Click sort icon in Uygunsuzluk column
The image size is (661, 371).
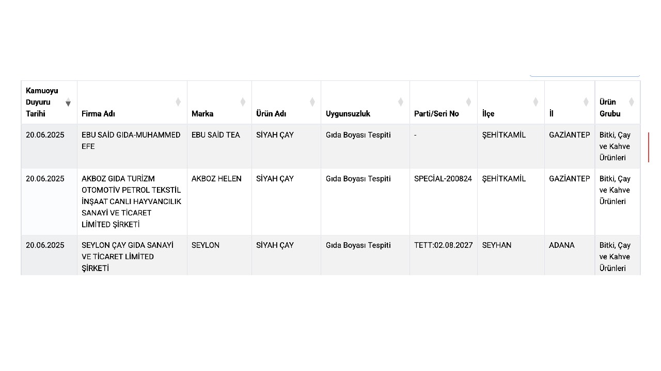coord(400,102)
